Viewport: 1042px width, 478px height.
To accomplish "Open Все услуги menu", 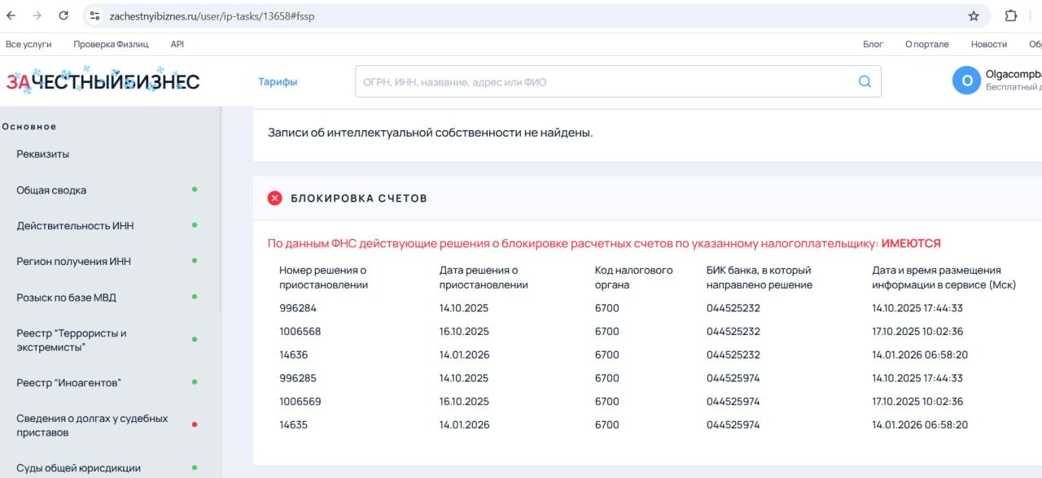I will click(28, 44).
